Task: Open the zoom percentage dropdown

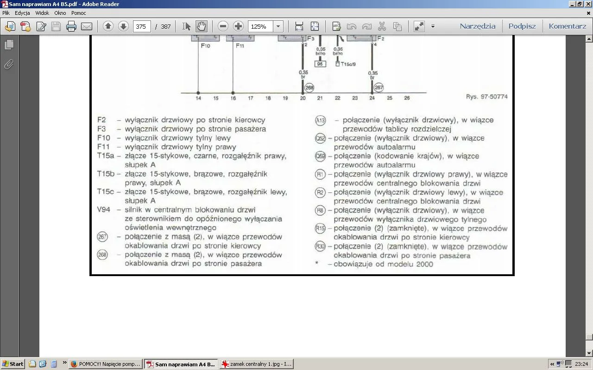Action: [x=278, y=26]
